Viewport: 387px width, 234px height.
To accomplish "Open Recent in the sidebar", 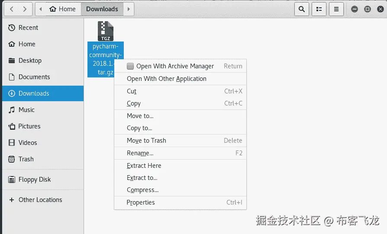I will point(28,28).
